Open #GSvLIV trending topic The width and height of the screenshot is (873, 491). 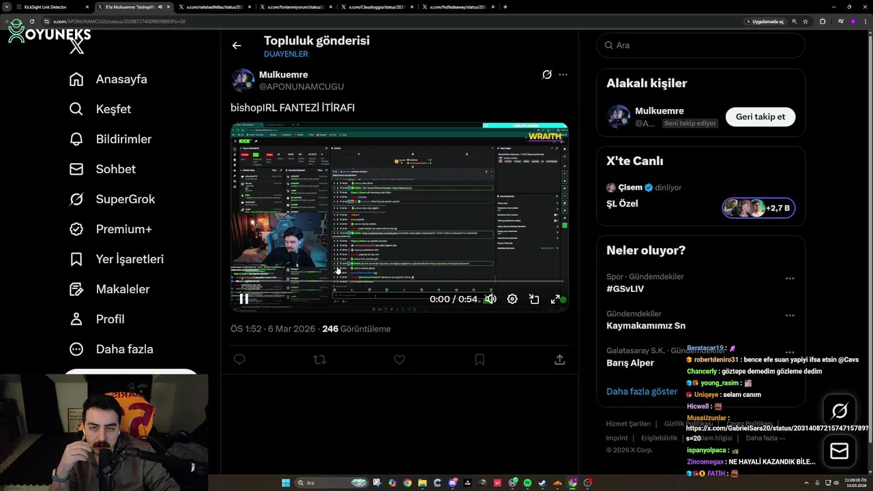click(x=625, y=288)
